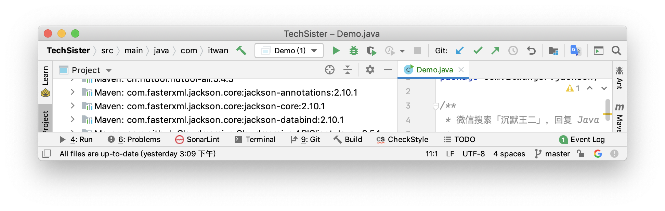Fold the Javadoc comment in gutter

pyautogui.click(x=435, y=106)
